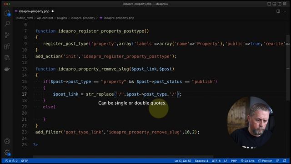The height and width of the screenshot is (164, 291).
Task: Click the SFTP status bar item
Action: coord(25,161)
